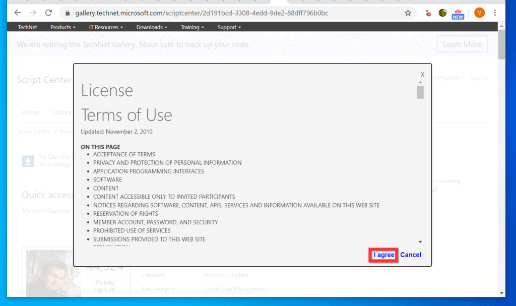Click the dialog scrollbar up arrow
Image resolution: width=516 pixels, height=306 pixels.
tap(420, 82)
